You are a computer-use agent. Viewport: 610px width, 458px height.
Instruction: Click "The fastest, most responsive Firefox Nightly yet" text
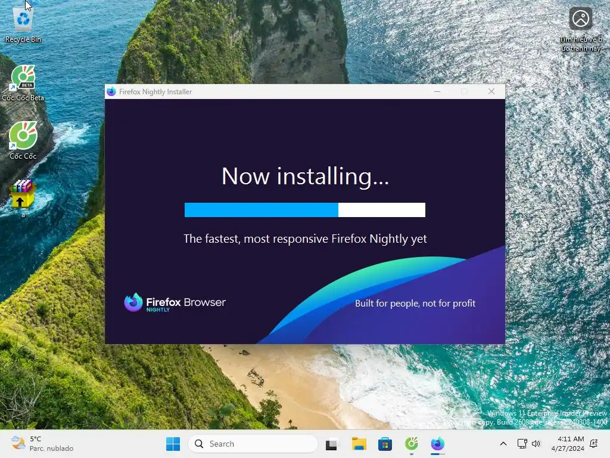point(305,239)
